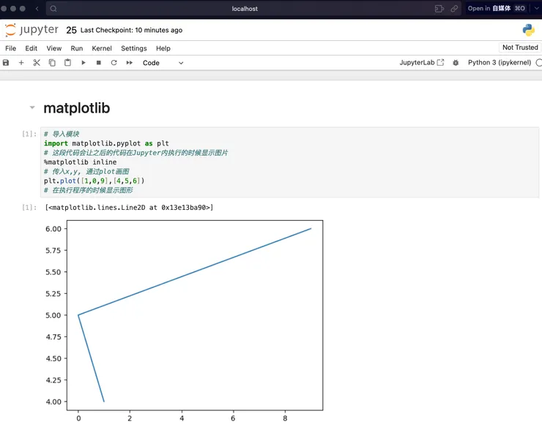The image size is (542, 430).
Task: Copy the selected cell
Action: [52, 63]
